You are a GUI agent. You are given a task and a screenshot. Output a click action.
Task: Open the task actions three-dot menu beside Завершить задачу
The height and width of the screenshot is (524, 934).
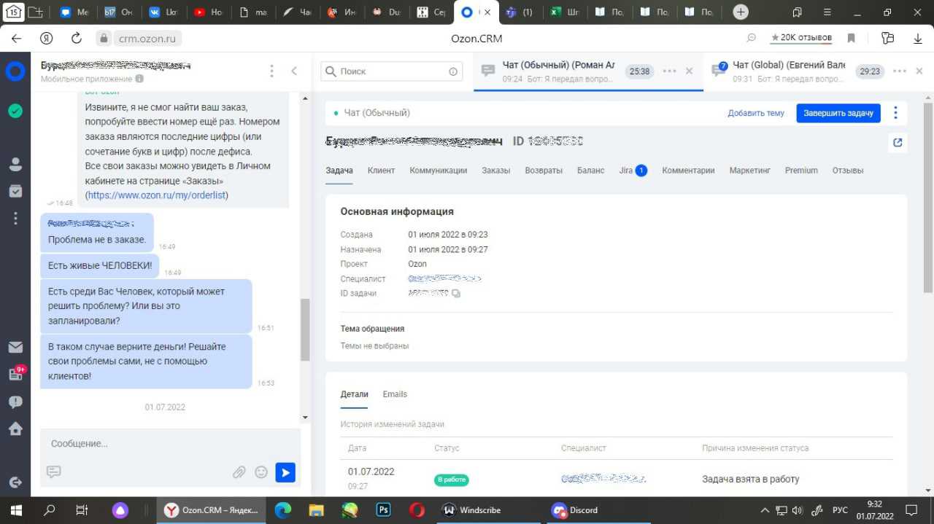tap(895, 113)
